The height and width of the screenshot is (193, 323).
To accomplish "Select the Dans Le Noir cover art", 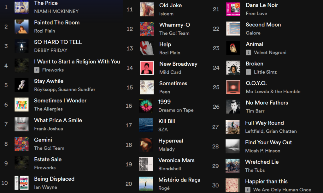I will click(x=233, y=9).
